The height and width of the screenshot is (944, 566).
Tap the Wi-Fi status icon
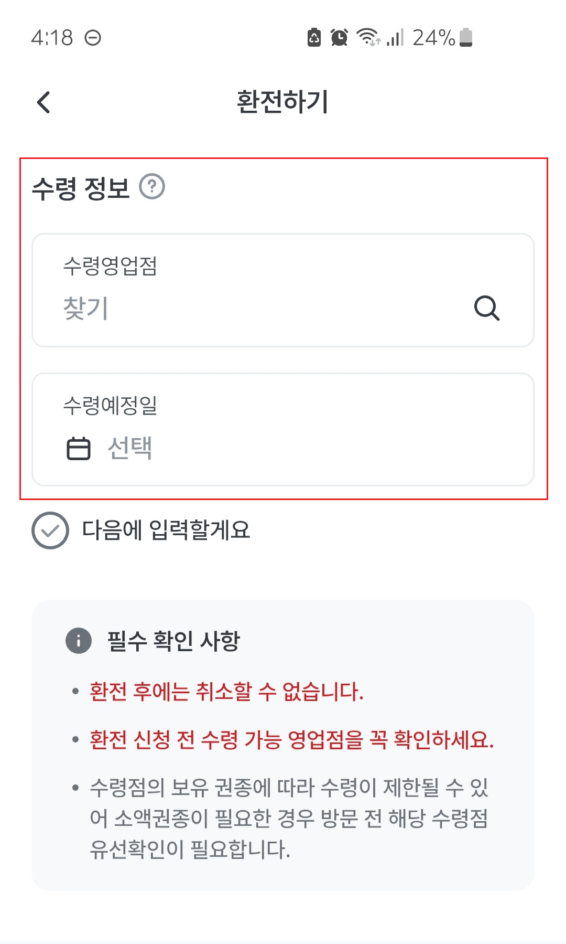(x=368, y=37)
